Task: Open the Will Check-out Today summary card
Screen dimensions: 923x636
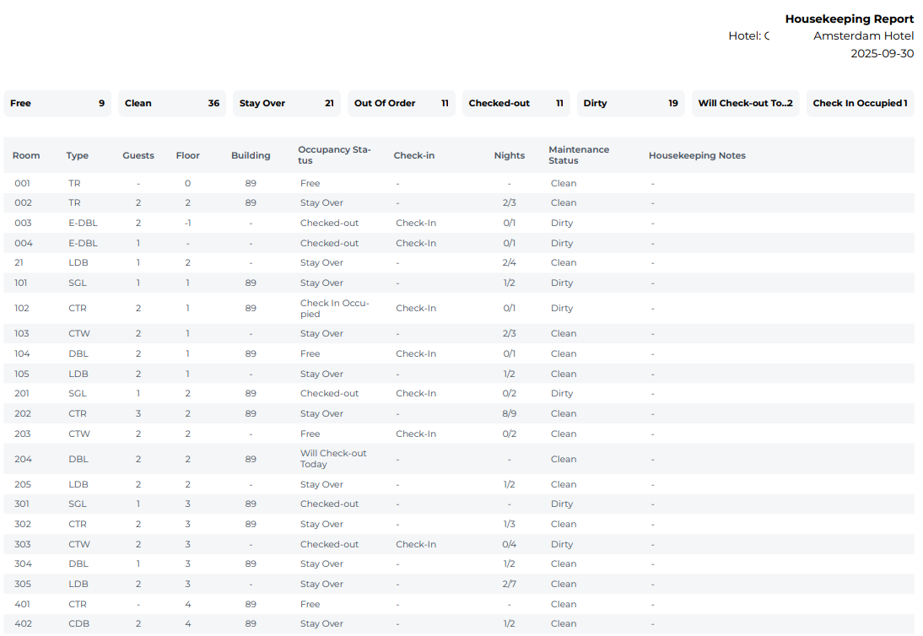Action: [x=746, y=103]
